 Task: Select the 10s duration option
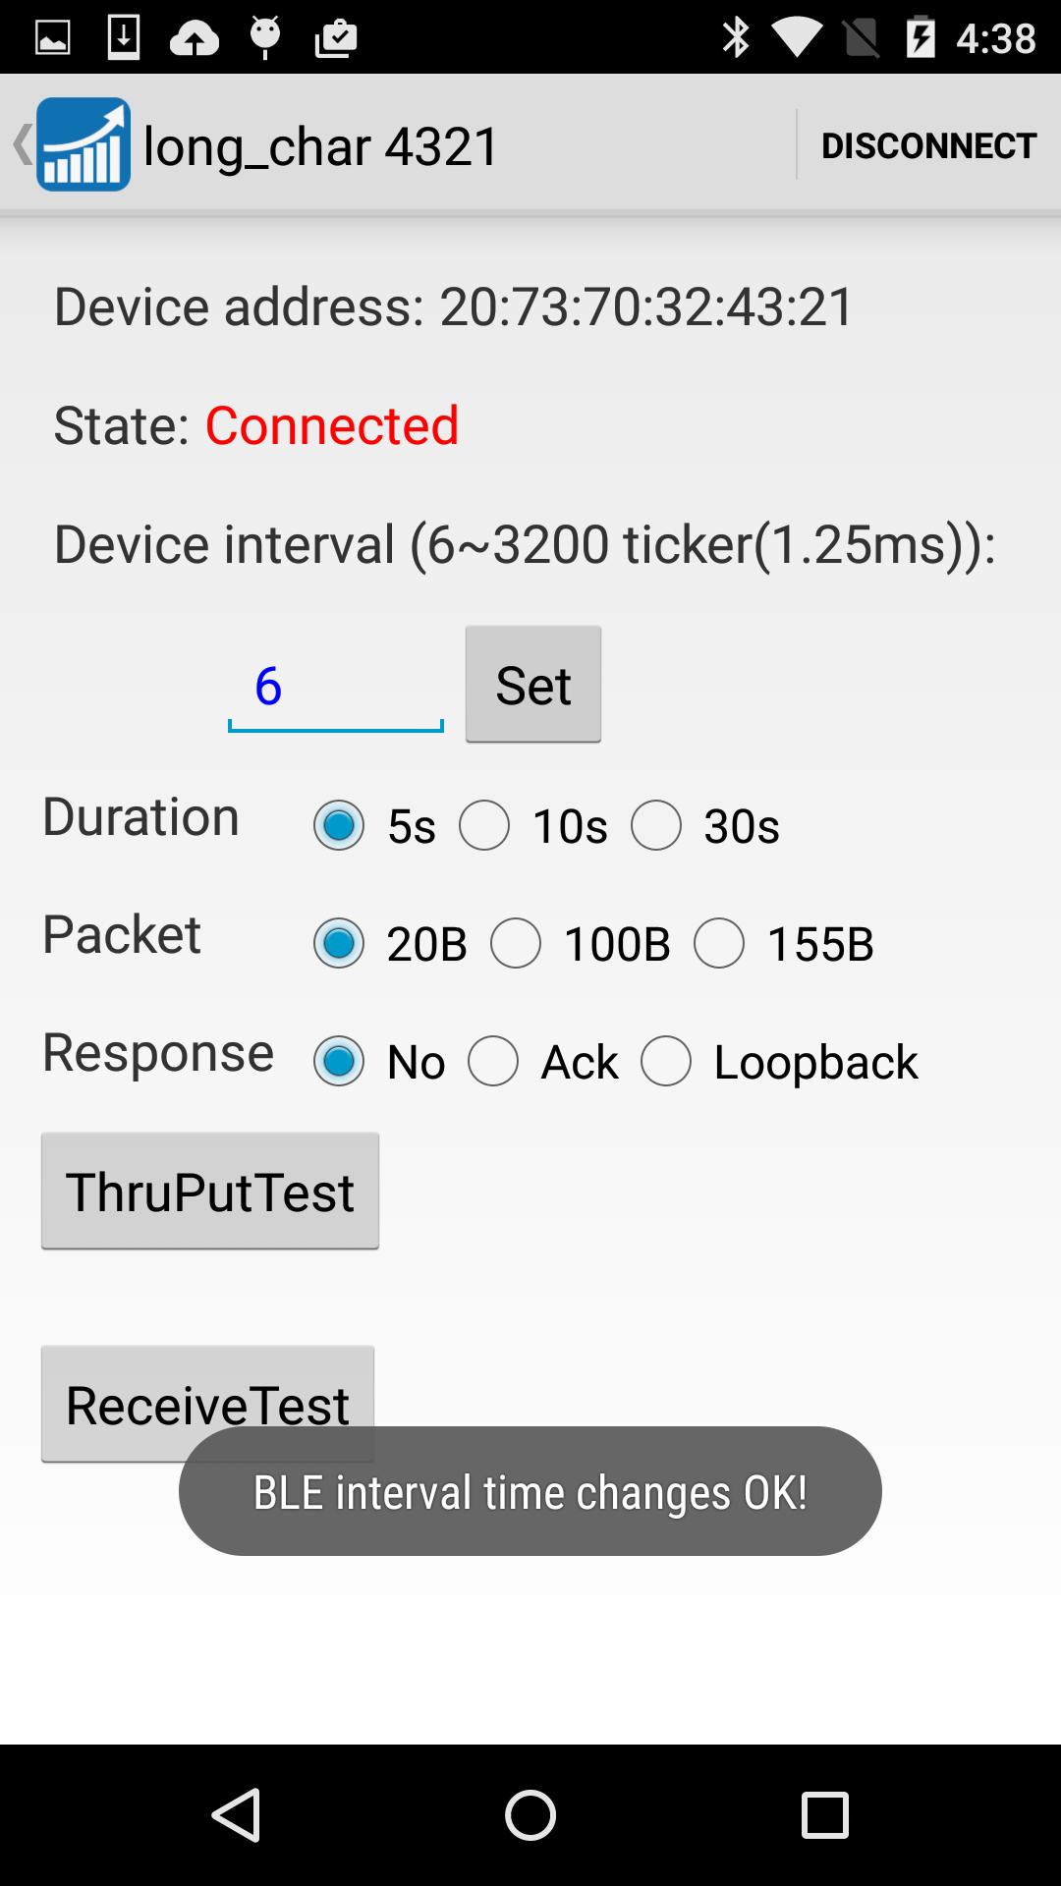coord(484,825)
